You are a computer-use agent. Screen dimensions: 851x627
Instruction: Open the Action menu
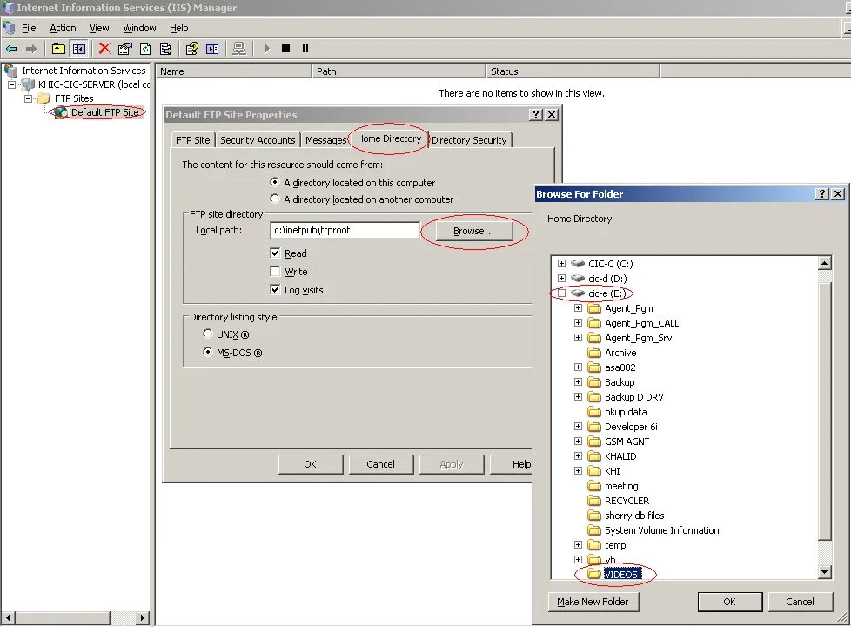(63, 28)
